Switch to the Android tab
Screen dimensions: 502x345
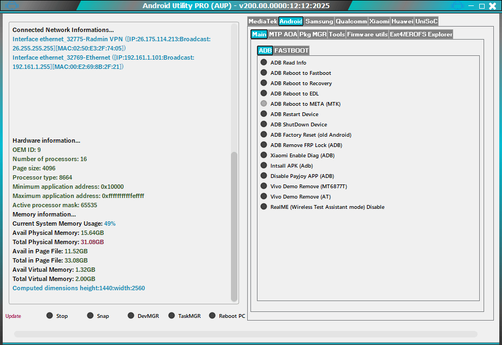click(x=291, y=21)
